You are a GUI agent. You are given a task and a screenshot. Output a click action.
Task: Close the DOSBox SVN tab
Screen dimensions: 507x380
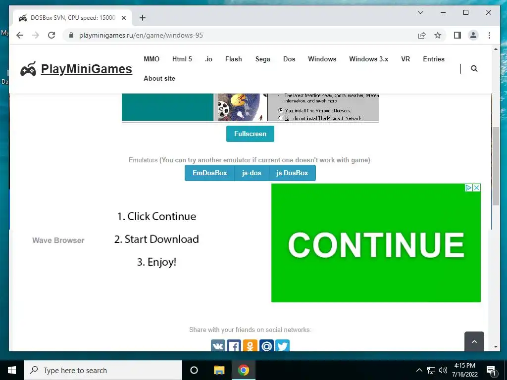pos(123,18)
